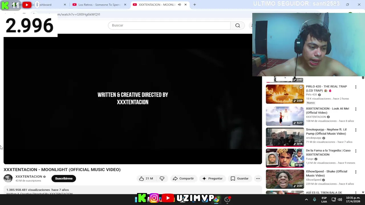Open Smokepurpp Nephew video thumbnail
Screen dimensions: 365x205
click(285, 137)
